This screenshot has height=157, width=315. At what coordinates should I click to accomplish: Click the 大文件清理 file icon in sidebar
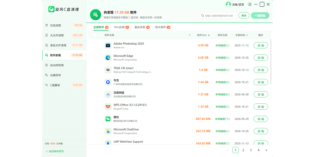pyautogui.click(x=46, y=35)
